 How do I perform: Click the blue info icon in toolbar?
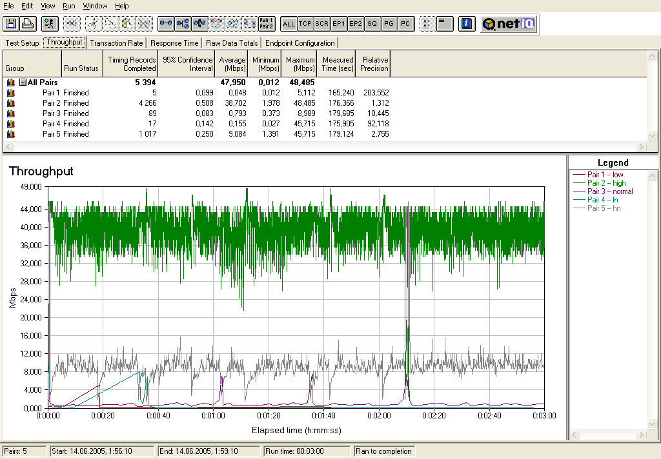coord(467,24)
